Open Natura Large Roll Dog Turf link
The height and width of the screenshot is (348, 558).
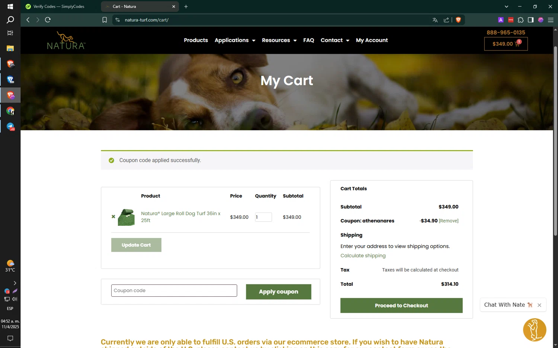[x=180, y=217]
